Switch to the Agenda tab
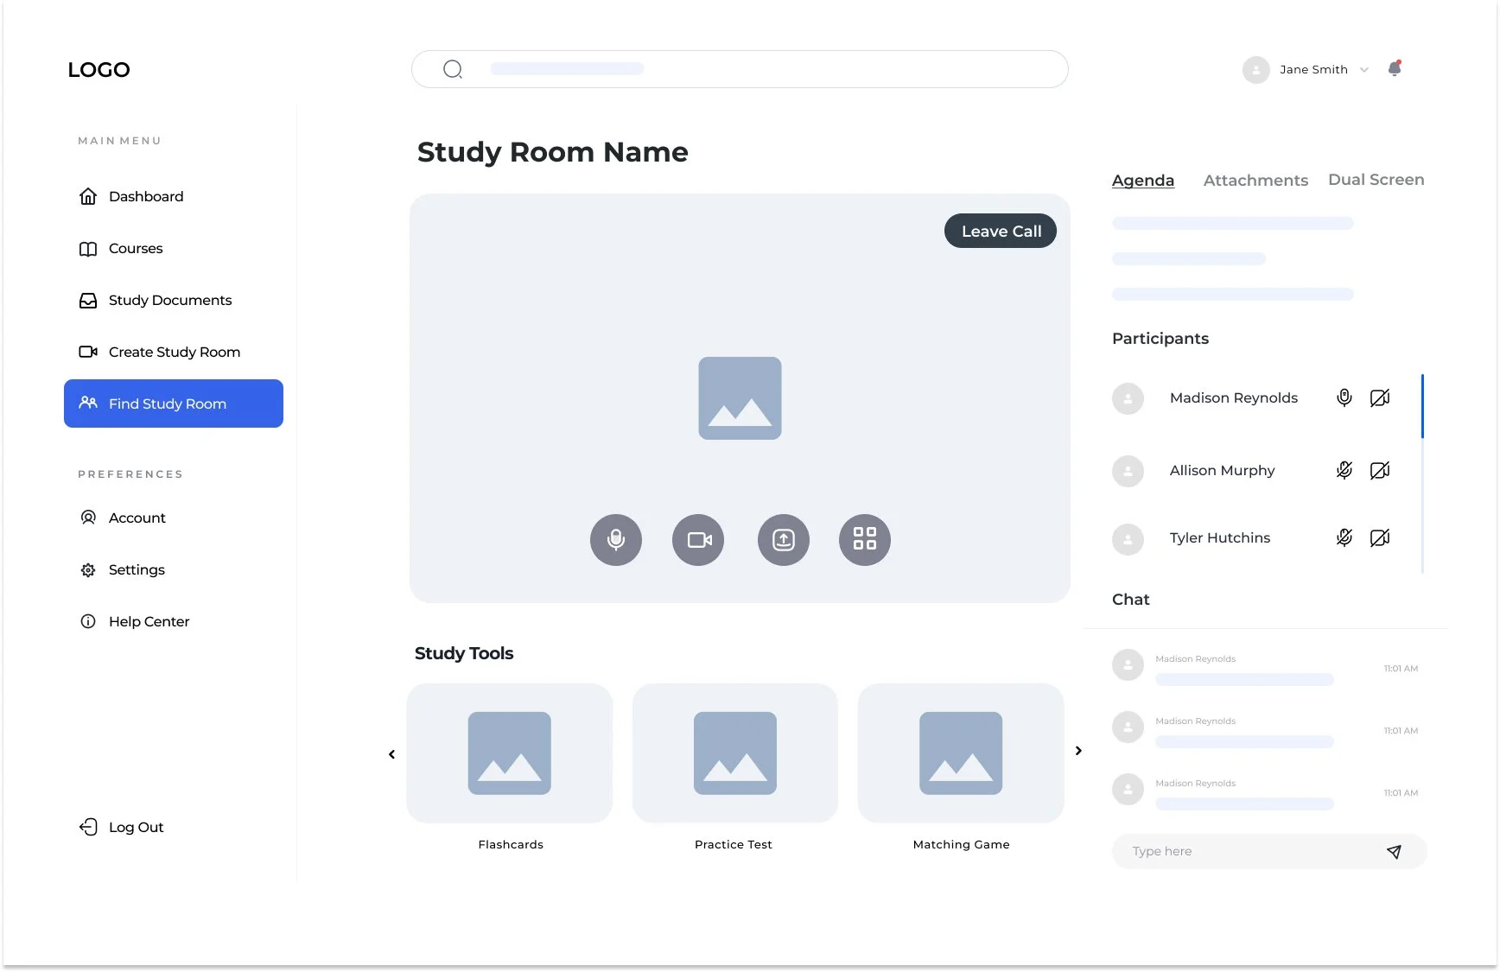Viewport: 1500px width, 972px height. point(1143,181)
